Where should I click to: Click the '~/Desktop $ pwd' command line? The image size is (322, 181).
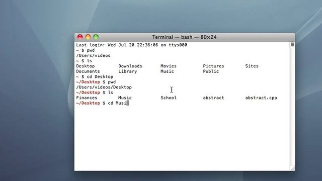96,82
